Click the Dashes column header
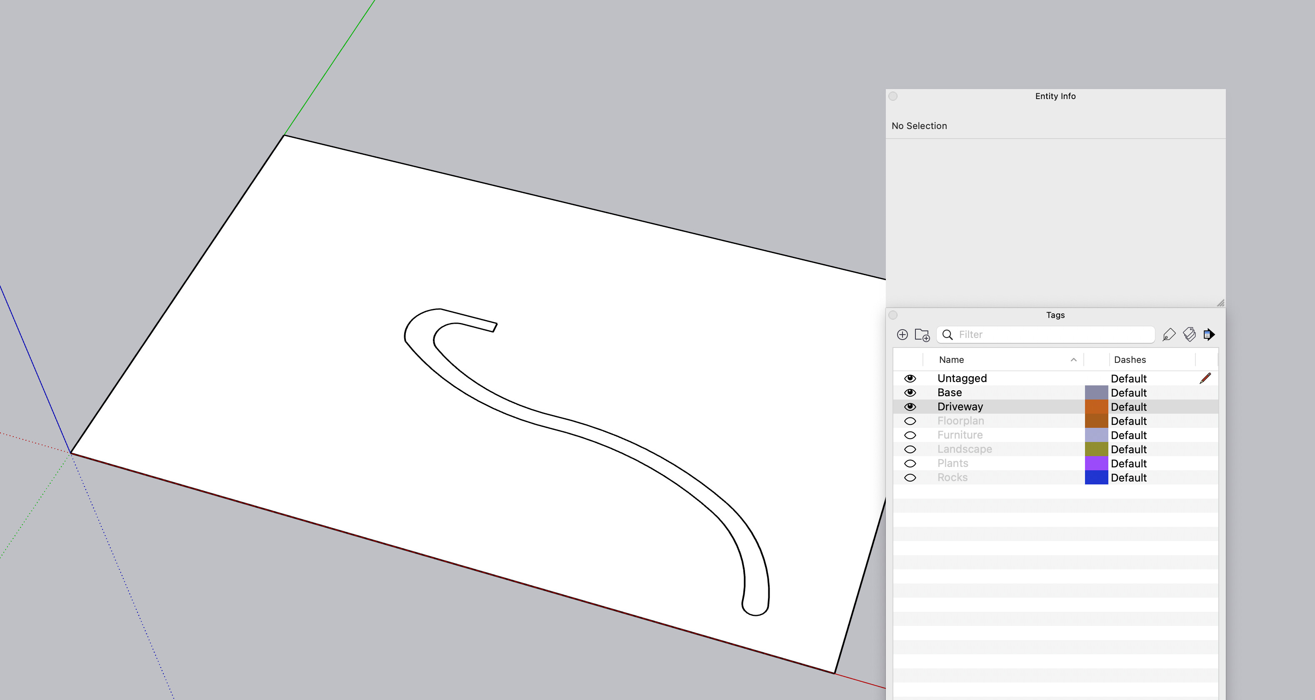This screenshot has width=1315, height=700. coord(1130,360)
